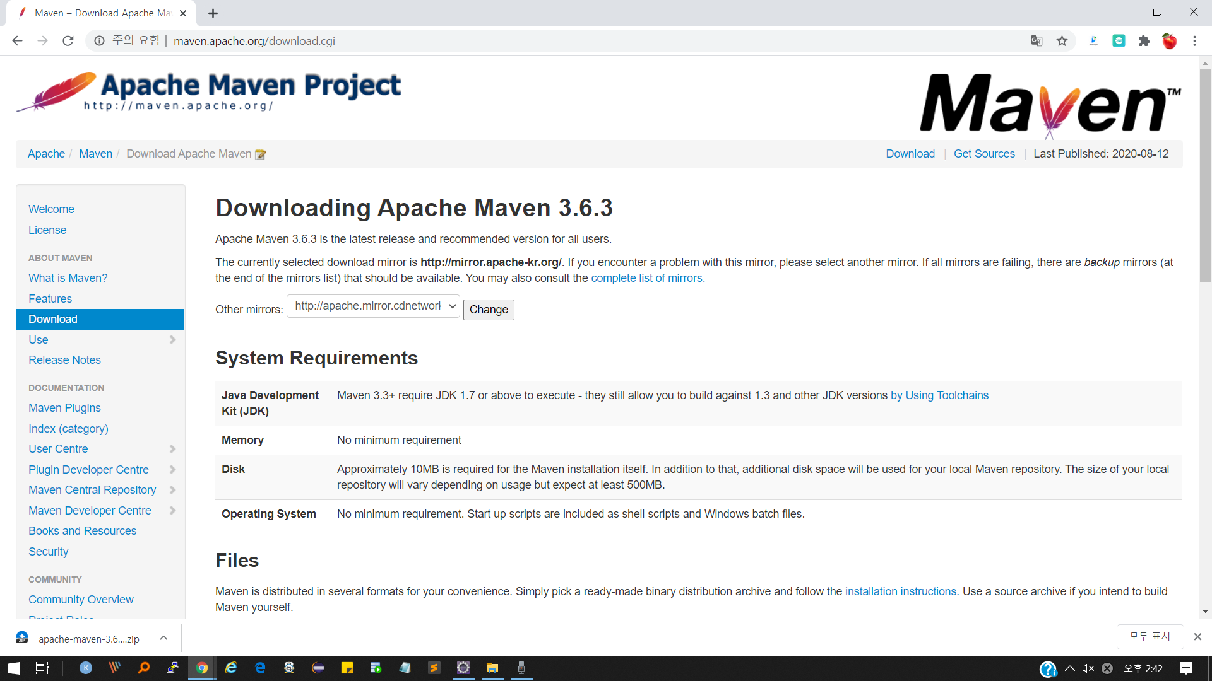Bookmark this page with the star icon
This screenshot has height=681, width=1212.
tap(1062, 41)
